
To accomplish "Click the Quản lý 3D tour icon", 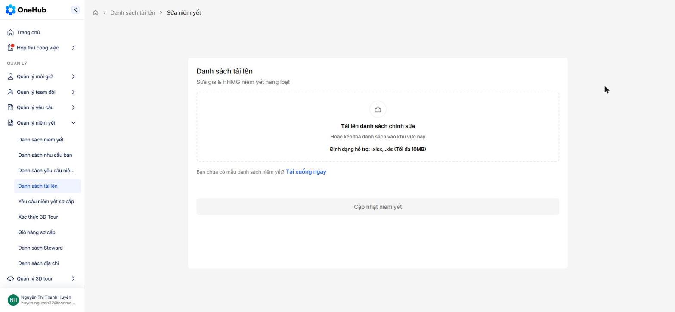I will tap(10, 279).
